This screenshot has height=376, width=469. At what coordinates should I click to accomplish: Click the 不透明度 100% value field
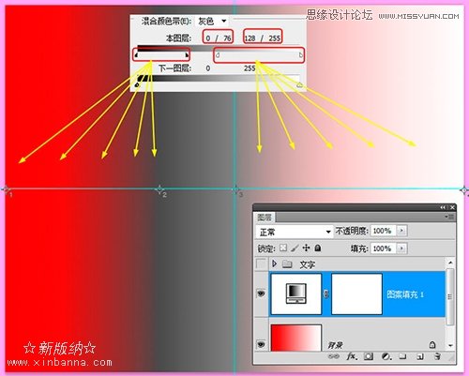(383, 231)
